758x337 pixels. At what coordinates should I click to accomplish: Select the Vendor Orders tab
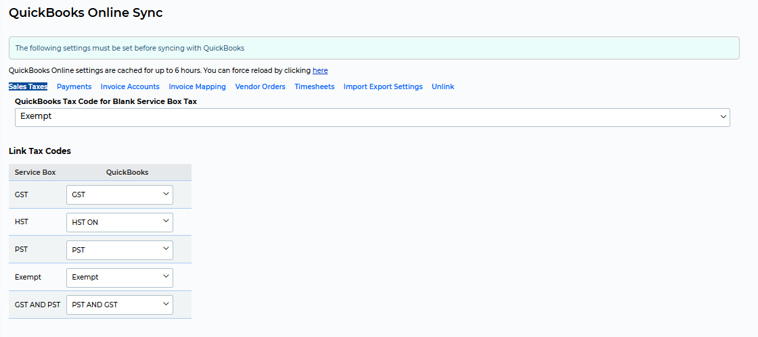[x=260, y=86]
